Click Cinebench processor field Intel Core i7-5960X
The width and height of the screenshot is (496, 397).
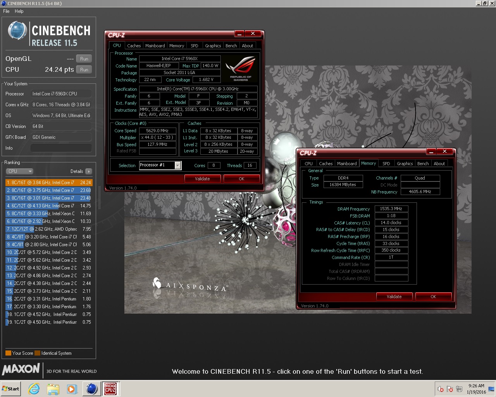click(61, 94)
